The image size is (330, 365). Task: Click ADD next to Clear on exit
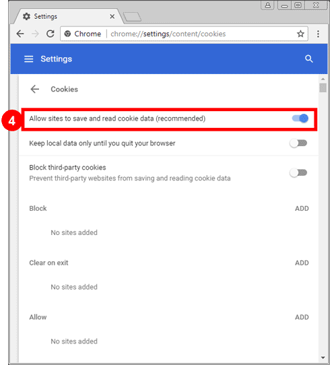302,263
